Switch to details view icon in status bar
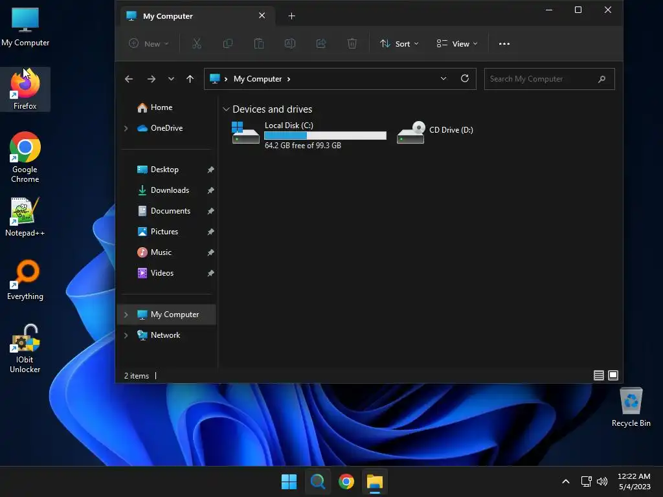The height and width of the screenshot is (497, 663). click(598, 375)
